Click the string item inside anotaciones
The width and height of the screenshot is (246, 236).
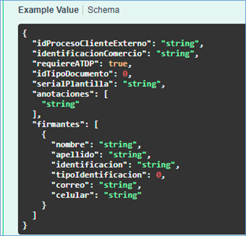click(61, 104)
